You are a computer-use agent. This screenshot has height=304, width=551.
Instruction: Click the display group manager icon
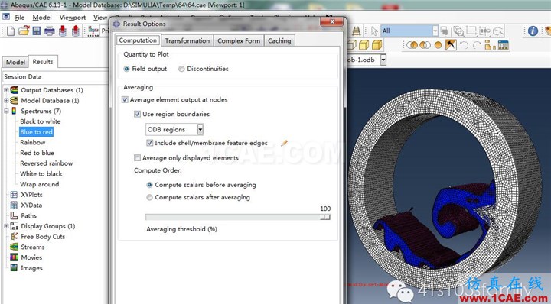504,45
